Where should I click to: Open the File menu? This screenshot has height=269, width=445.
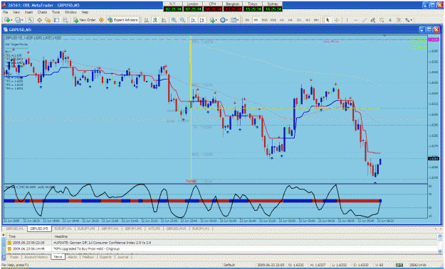click(x=6, y=12)
